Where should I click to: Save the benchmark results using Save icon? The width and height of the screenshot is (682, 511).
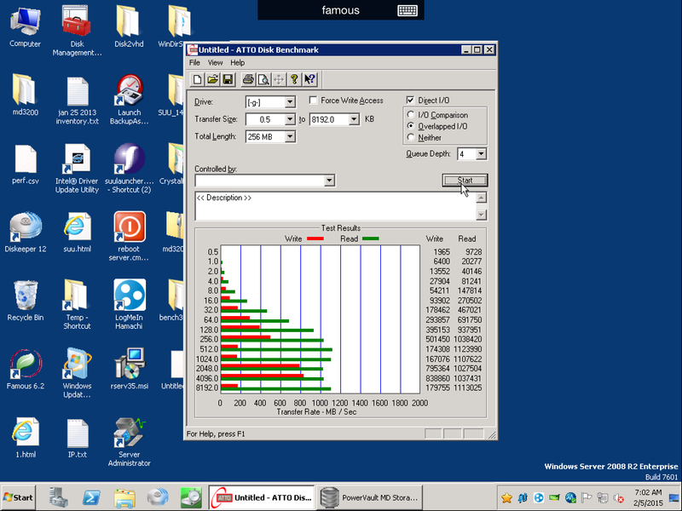coord(228,79)
